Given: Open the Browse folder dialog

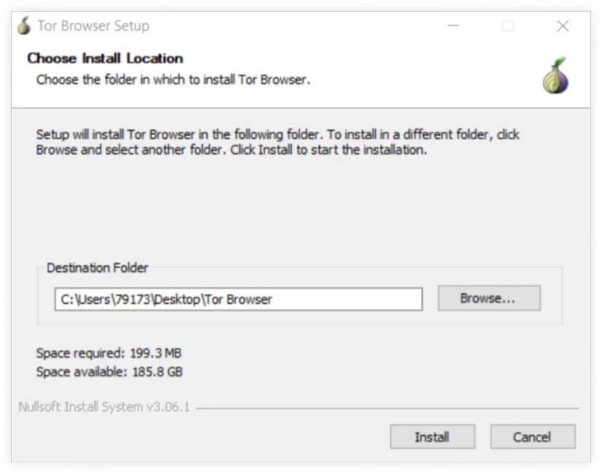Looking at the screenshot, I should point(489,298).
